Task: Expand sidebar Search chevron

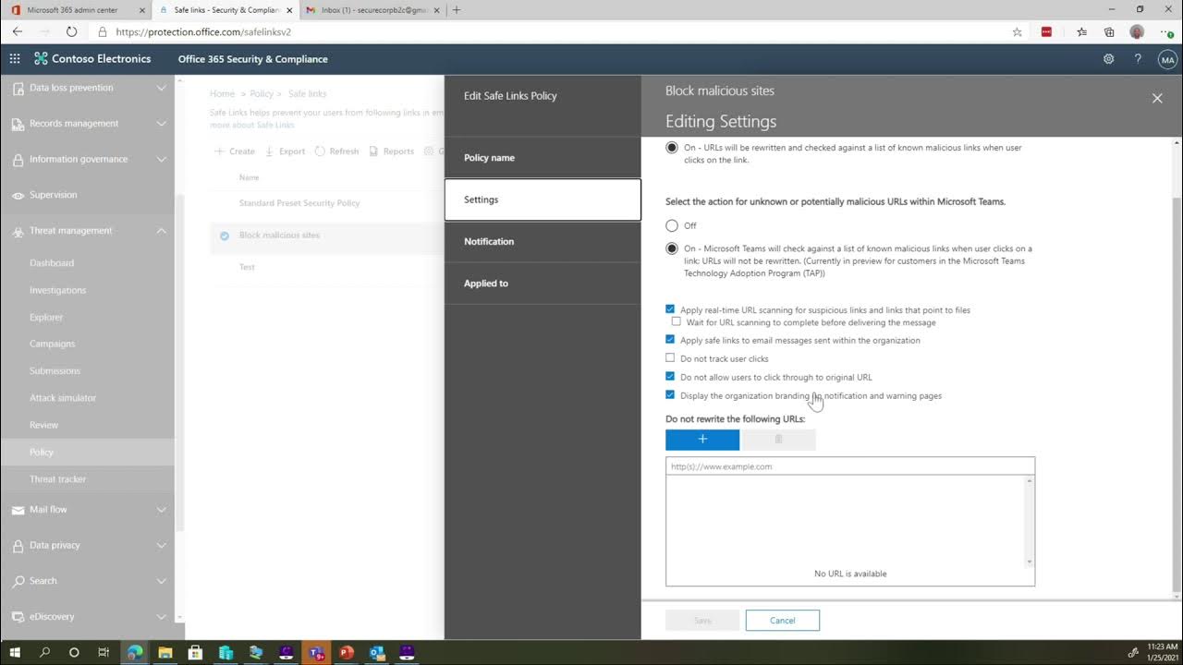Action: point(161,581)
